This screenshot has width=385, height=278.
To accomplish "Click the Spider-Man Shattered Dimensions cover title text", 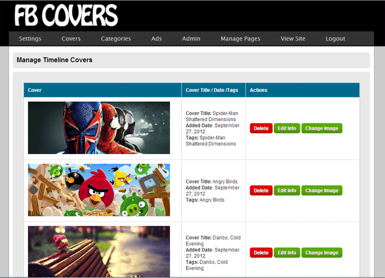I will coord(212,116).
